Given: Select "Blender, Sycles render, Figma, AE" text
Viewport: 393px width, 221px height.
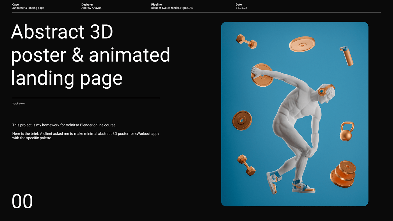Looking at the screenshot, I should pos(172,8).
